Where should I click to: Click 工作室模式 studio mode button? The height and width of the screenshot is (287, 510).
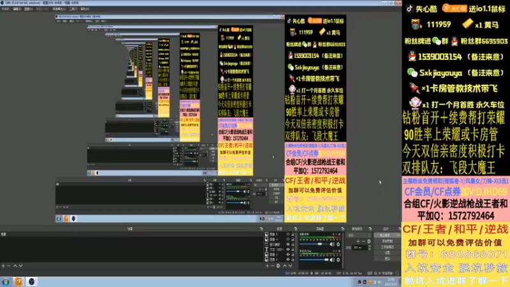pyautogui.click(x=387, y=247)
